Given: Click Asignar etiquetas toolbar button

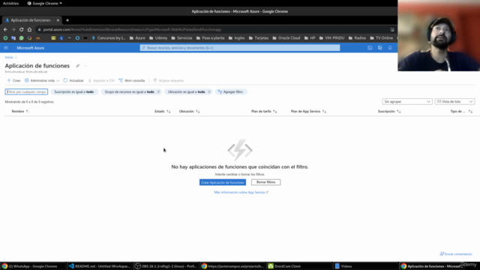Looking at the screenshot, I should point(169,80).
